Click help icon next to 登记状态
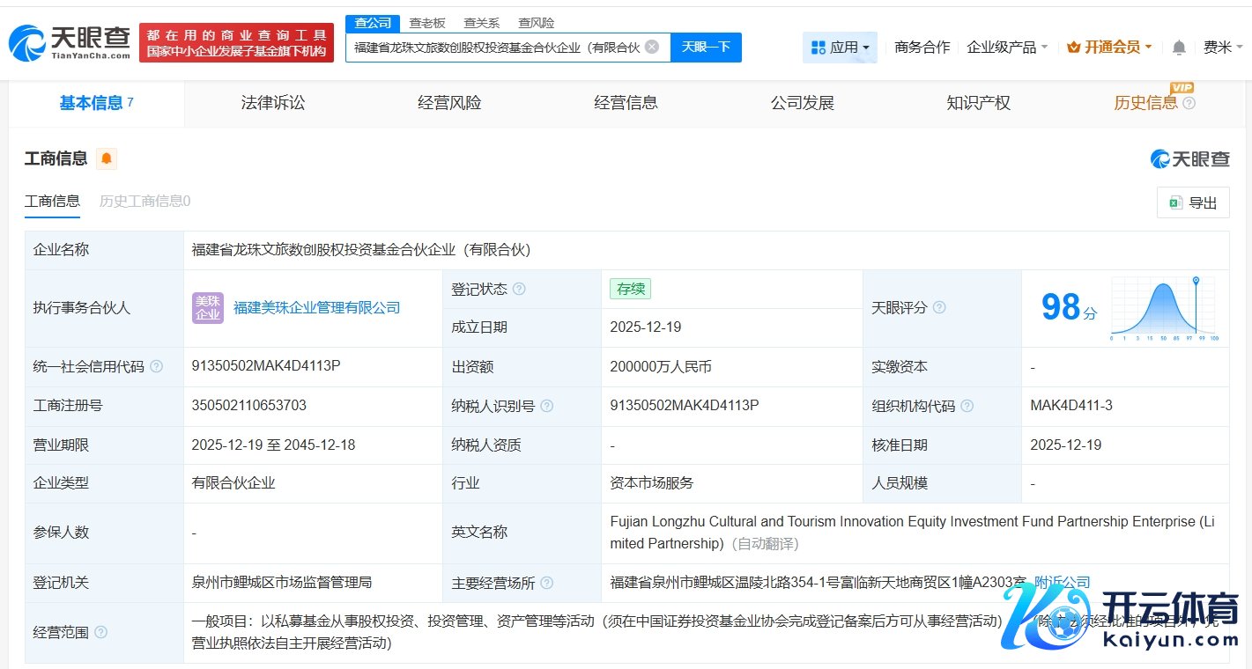 [x=519, y=289]
